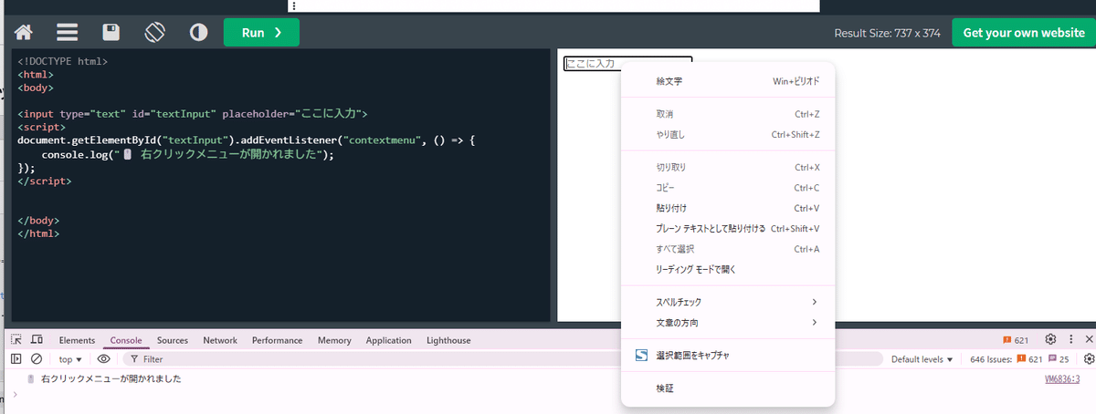Click the ここに入力 text input

coord(627,64)
